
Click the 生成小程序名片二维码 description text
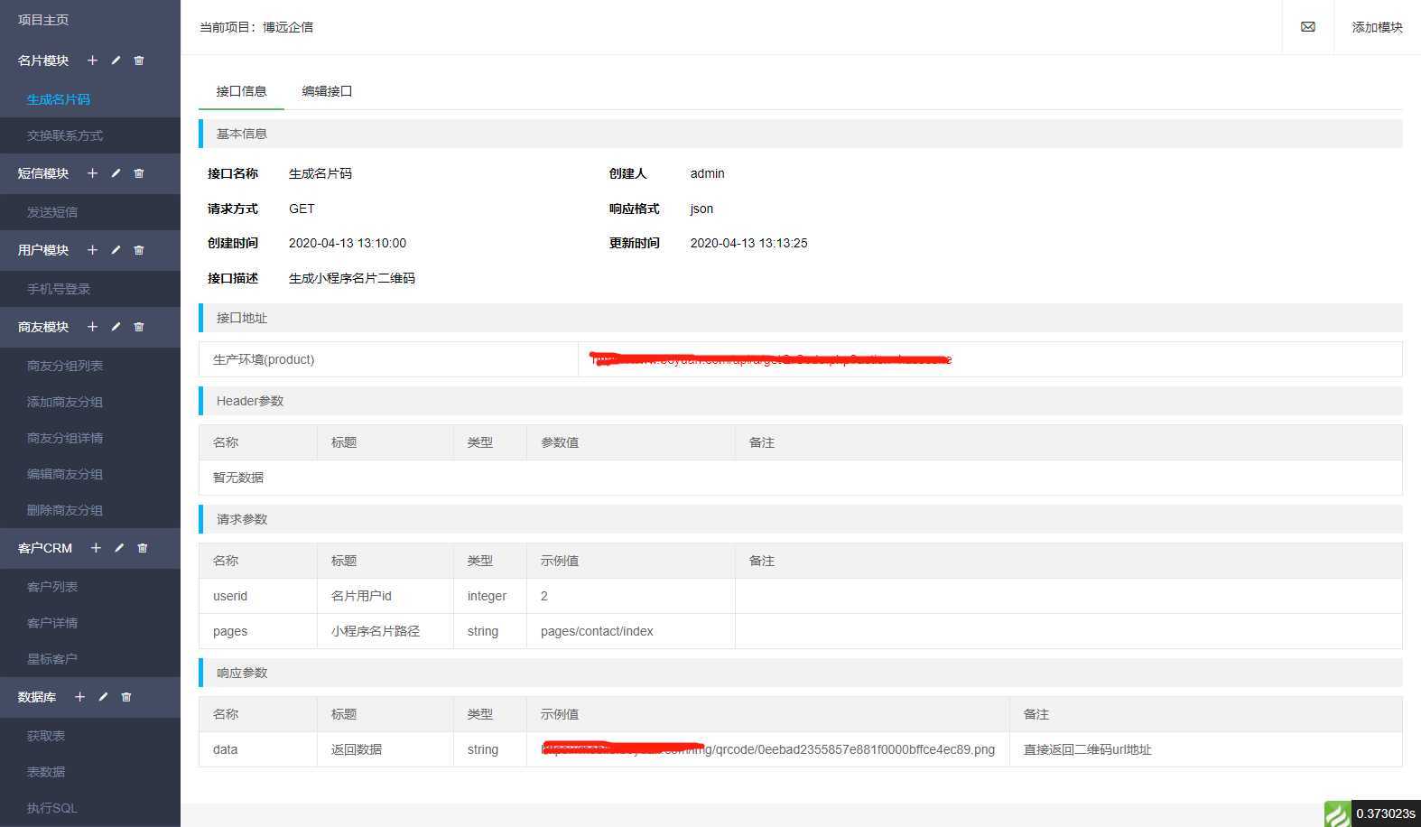352,278
